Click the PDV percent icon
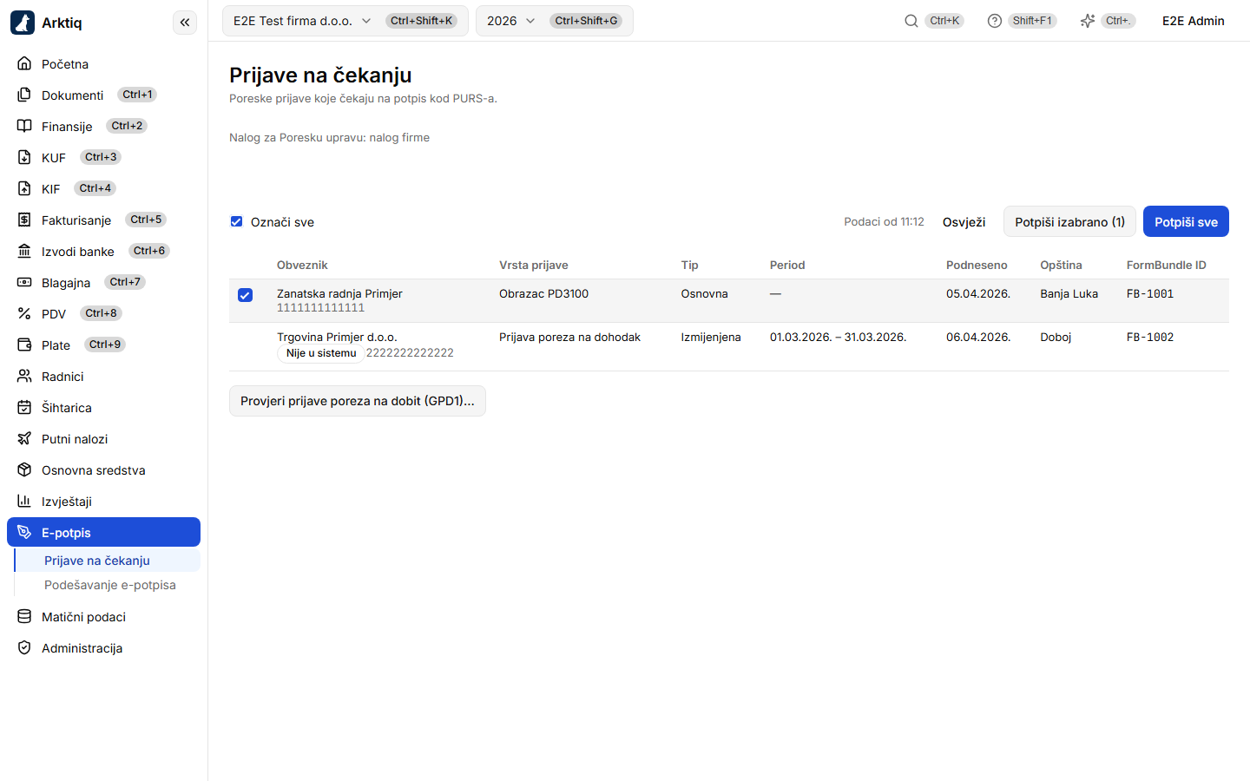The width and height of the screenshot is (1250, 781). 24,313
